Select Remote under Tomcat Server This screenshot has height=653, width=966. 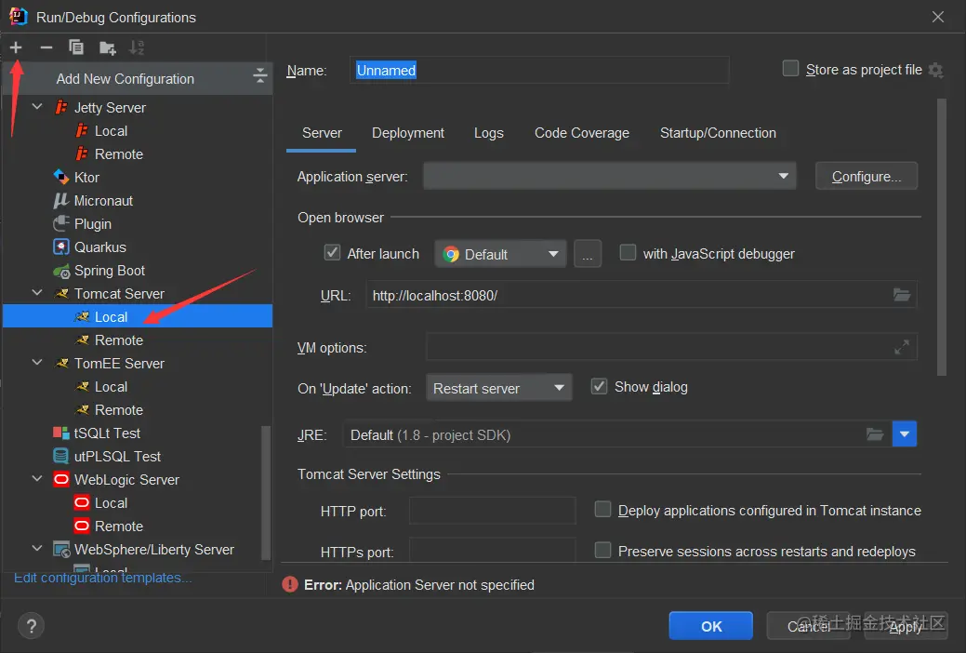point(118,340)
